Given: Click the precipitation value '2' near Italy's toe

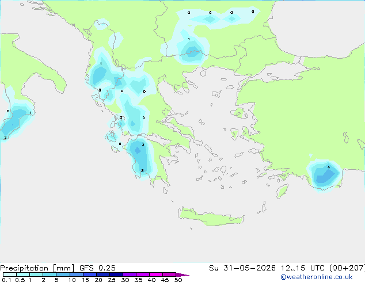Looking at the screenshot, I should 5,138.
